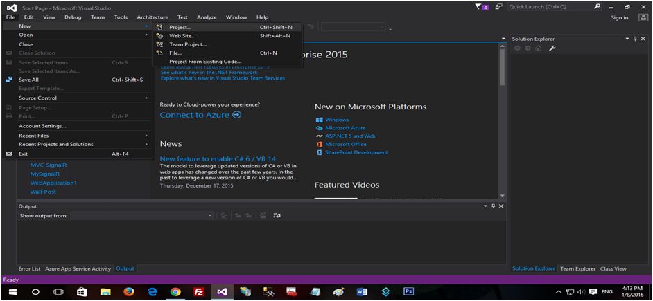Open Microsoft Edge from the taskbar
The image size is (653, 301).
pos(153,292)
